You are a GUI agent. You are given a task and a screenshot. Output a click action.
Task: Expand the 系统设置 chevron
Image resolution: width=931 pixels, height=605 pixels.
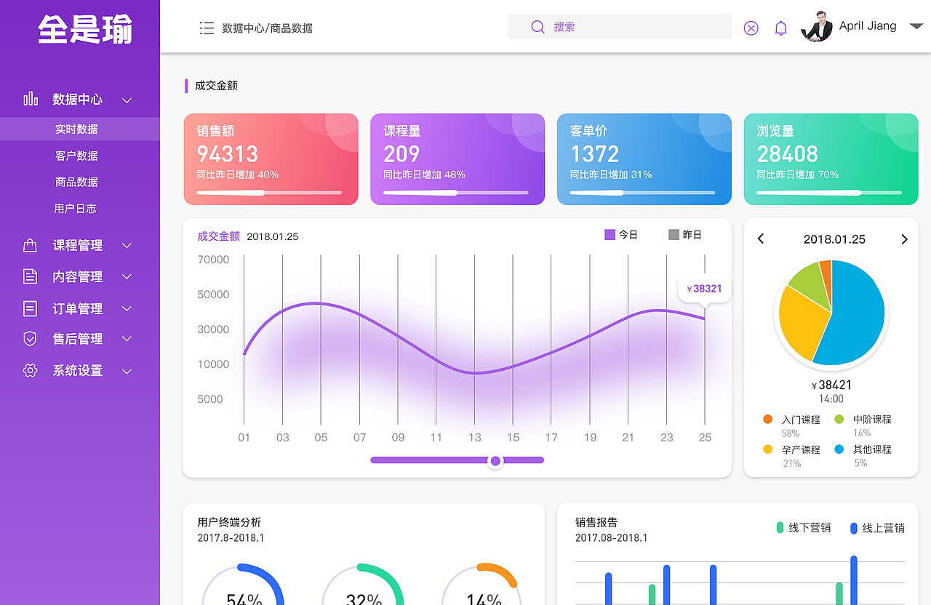click(127, 372)
